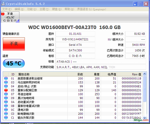Image resolution: width=150 pixels, height=124 pixels.
Task: Click the scroll down arrow of the attribute list
Action: (145, 118)
